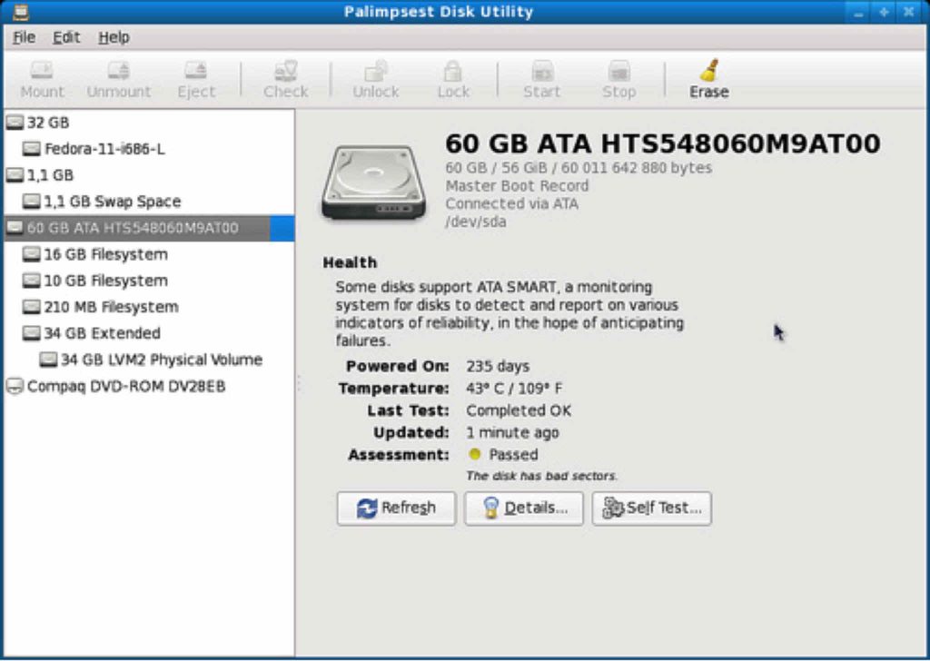Select the 10 GB Filesystem partition
This screenshot has height=661, width=930.
click(x=148, y=281)
